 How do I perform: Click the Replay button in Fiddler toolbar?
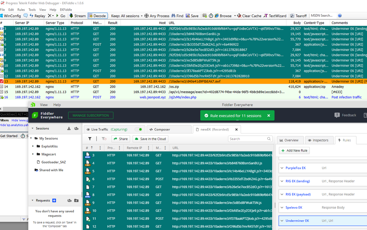tap(37, 16)
